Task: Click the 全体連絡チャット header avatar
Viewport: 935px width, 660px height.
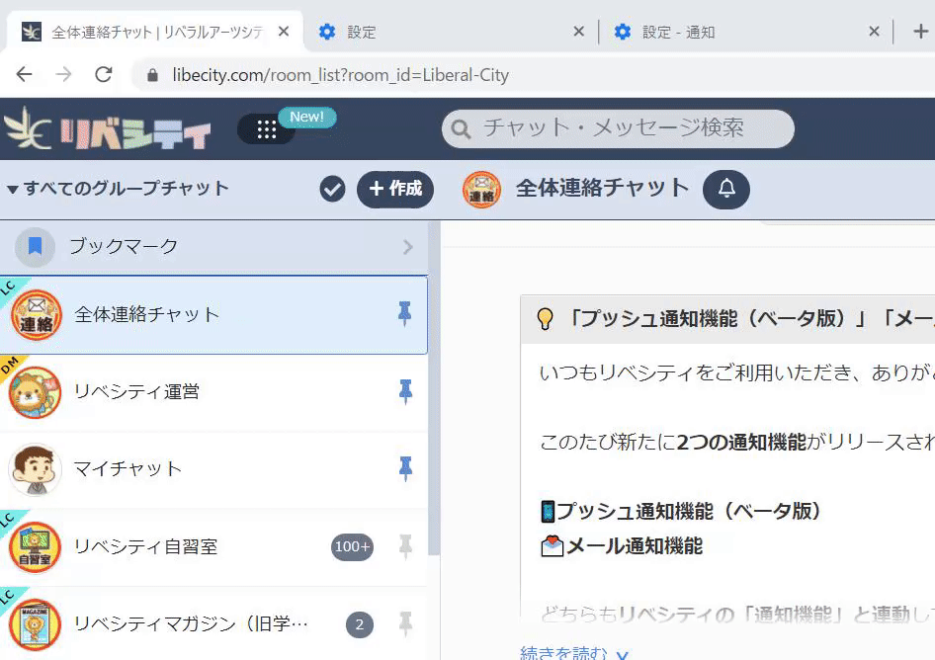Action: pyautogui.click(x=481, y=190)
